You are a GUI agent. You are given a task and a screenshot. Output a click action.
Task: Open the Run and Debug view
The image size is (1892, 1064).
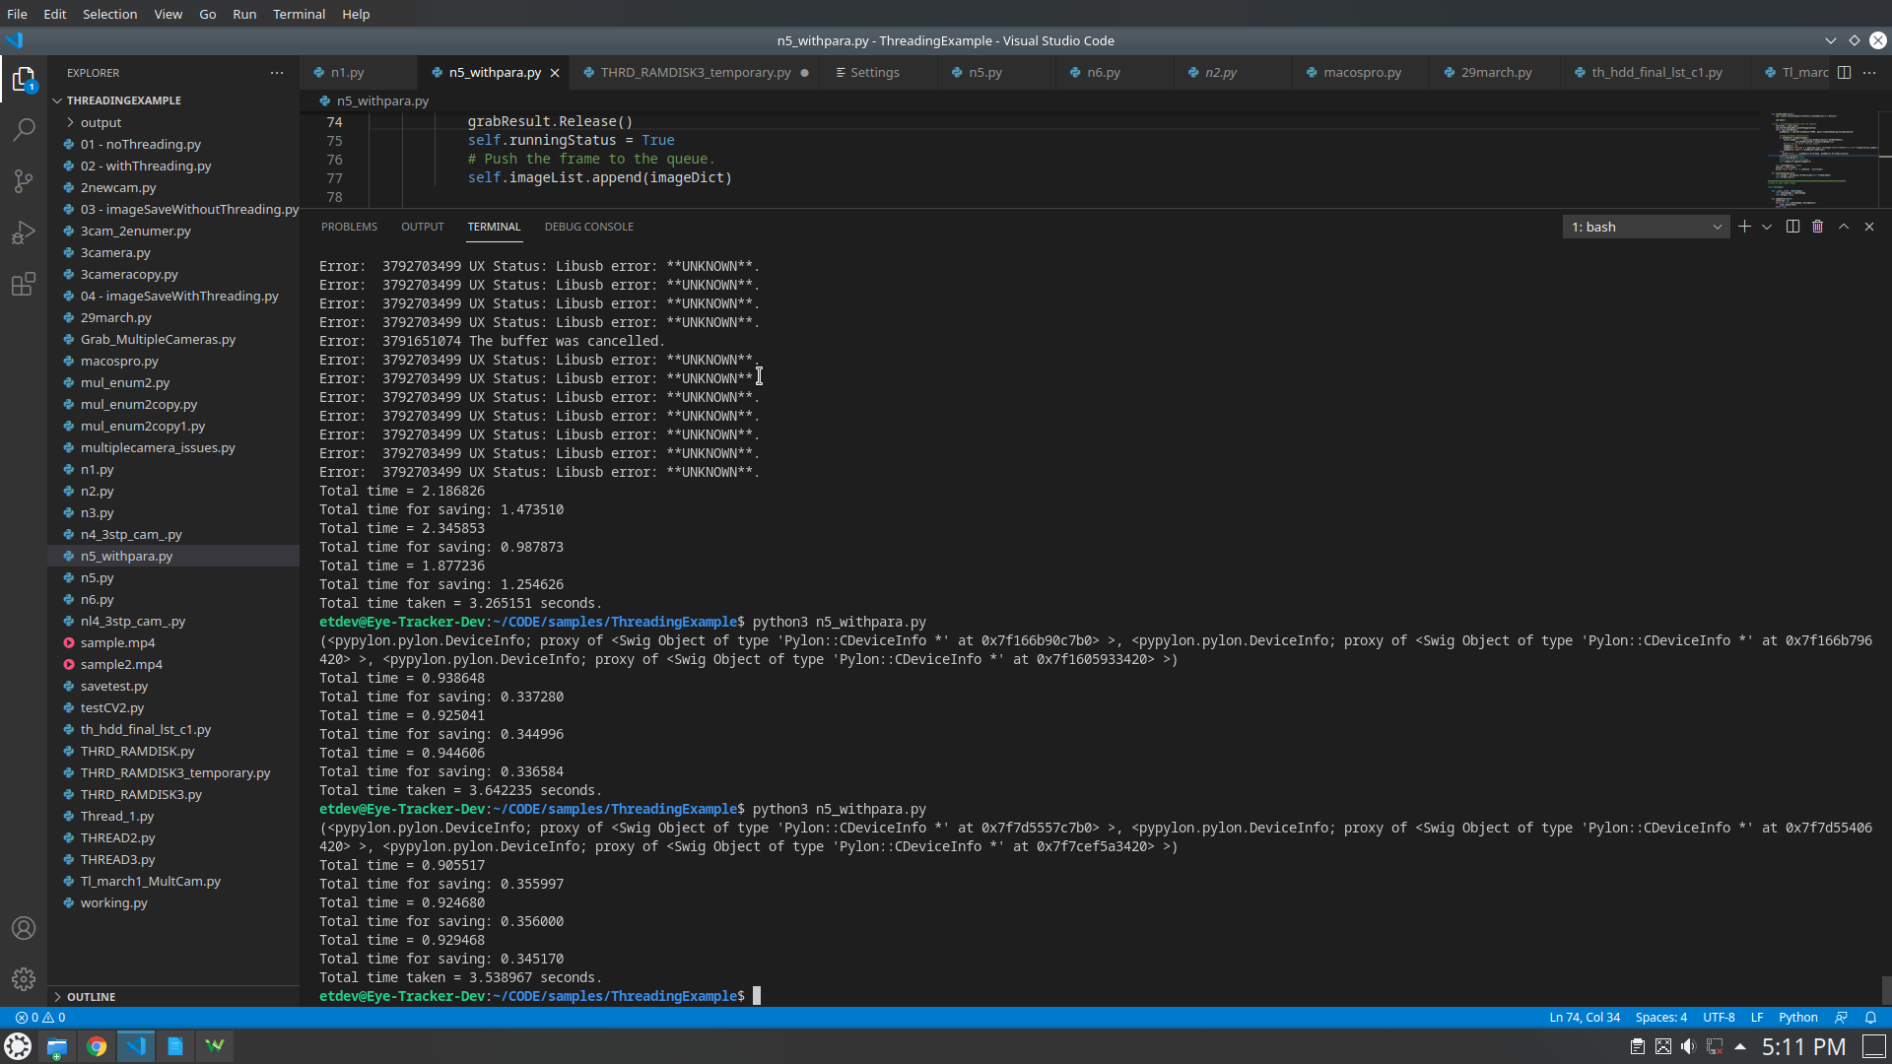click(24, 233)
